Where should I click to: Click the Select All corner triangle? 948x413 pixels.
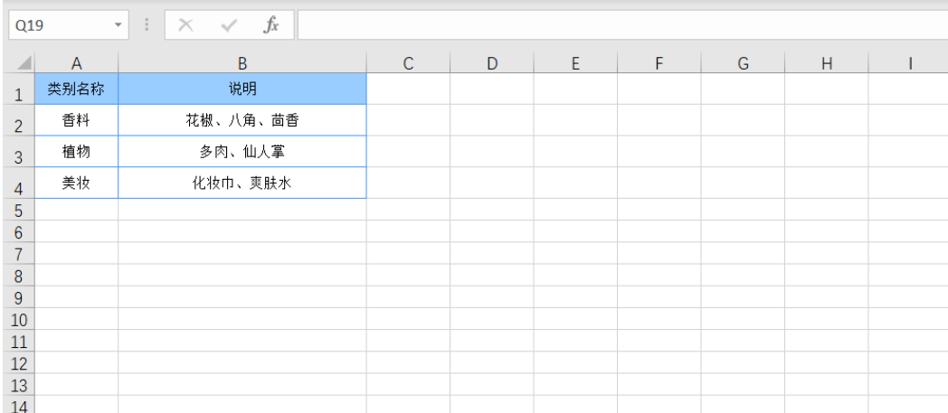click(x=24, y=63)
